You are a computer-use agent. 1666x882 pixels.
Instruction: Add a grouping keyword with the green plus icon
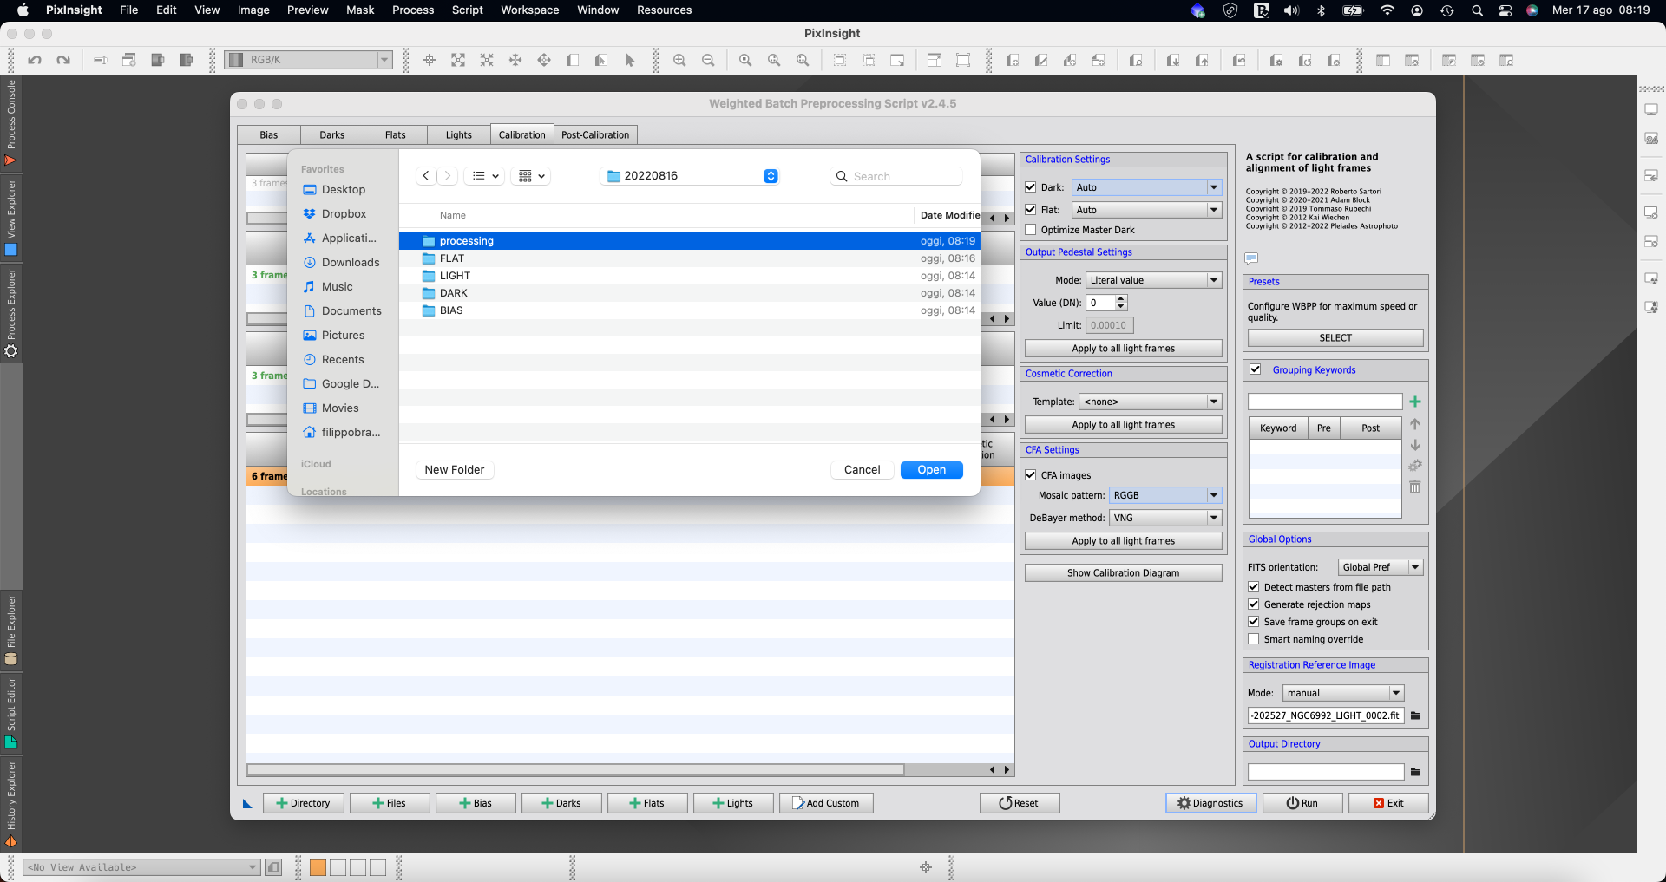pos(1415,402)
